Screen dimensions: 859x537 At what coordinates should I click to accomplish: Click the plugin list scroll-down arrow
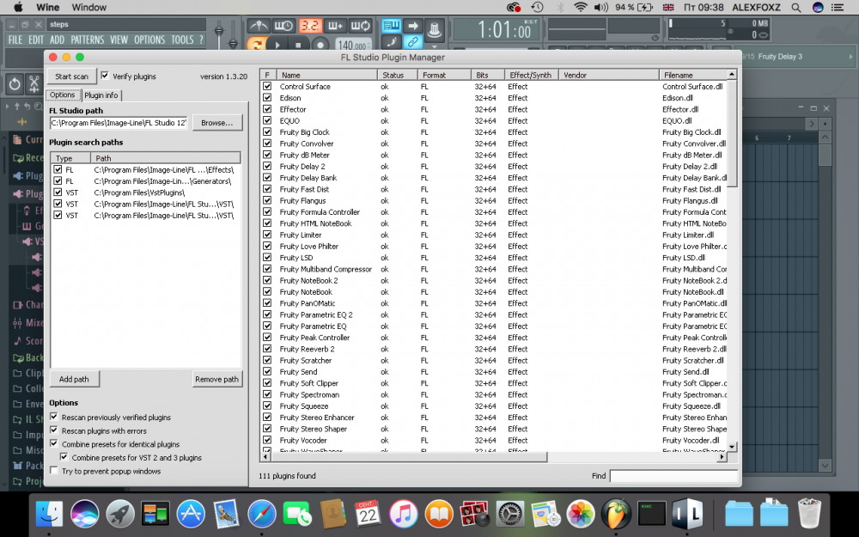tap(731, 447)
